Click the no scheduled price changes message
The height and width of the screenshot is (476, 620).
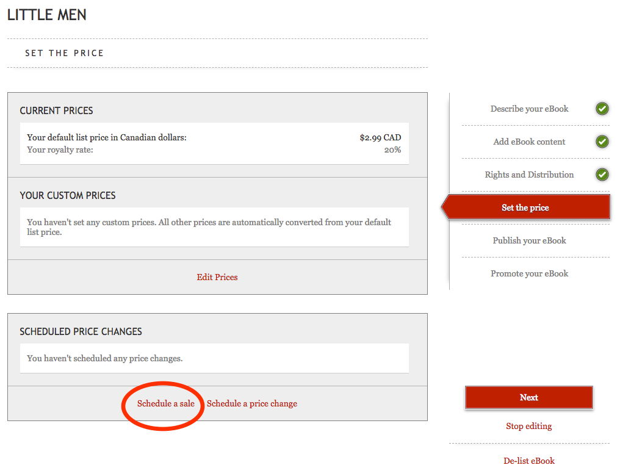coord(105,358)
